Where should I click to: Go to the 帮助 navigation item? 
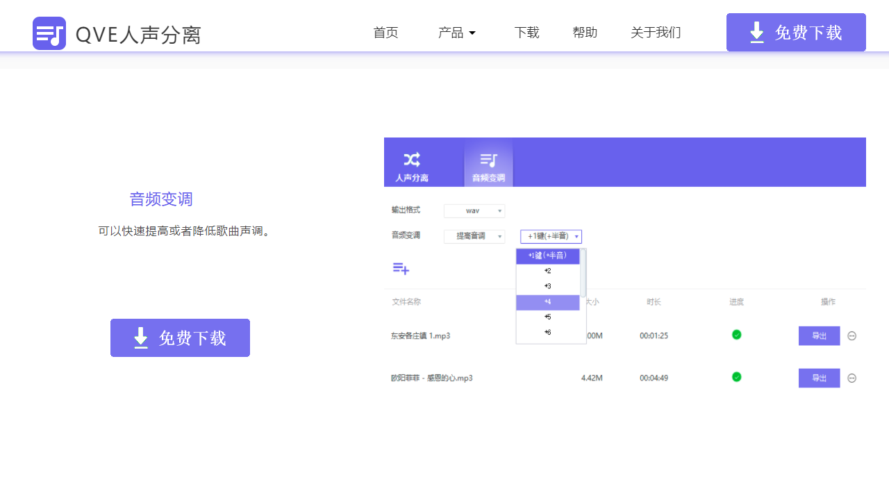click(x=585, y=32)
